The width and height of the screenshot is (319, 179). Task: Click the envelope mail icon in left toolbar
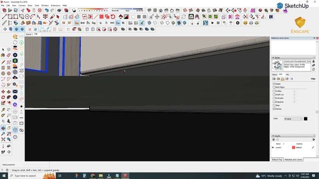click(x=15, y=91)
